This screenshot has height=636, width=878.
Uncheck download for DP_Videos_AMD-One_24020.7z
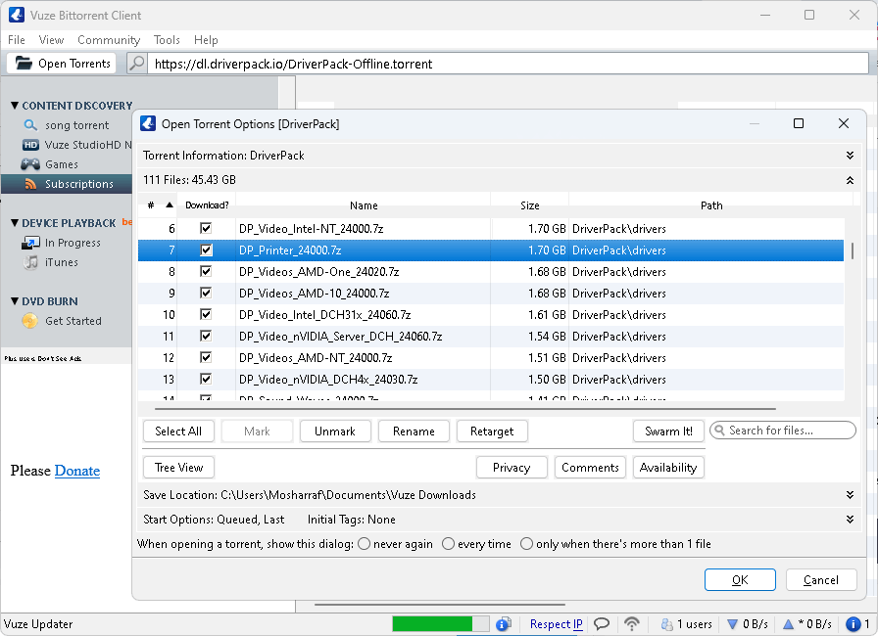pos(206,271)
